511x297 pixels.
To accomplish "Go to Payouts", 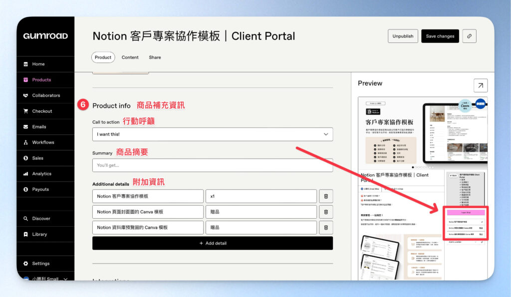I will [45, 189].
